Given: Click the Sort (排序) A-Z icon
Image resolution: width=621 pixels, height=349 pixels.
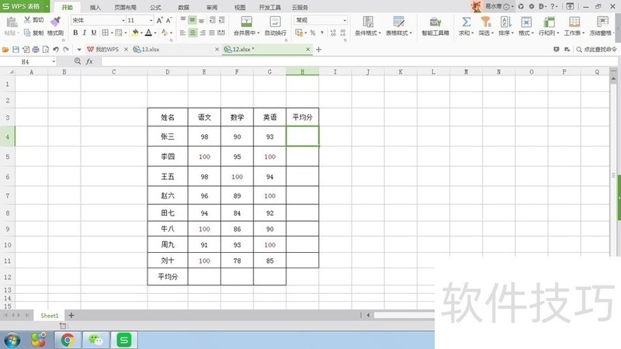Looking at the screenshot, I should (x=506, y=22).
